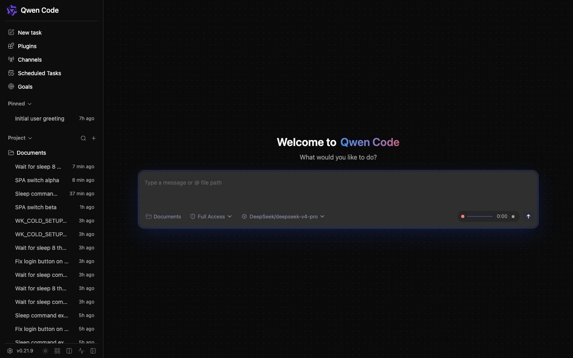Add a project with the plus icon

[x=94, y=138]
